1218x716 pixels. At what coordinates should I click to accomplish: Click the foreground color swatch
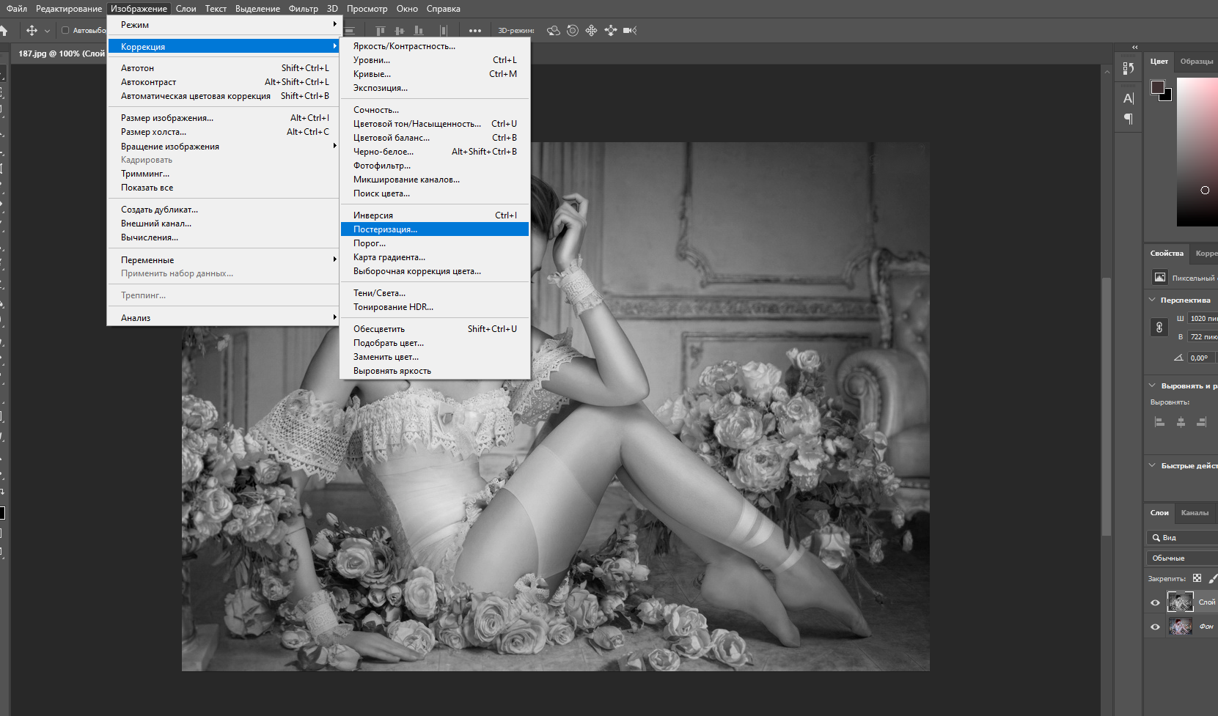1158,87
